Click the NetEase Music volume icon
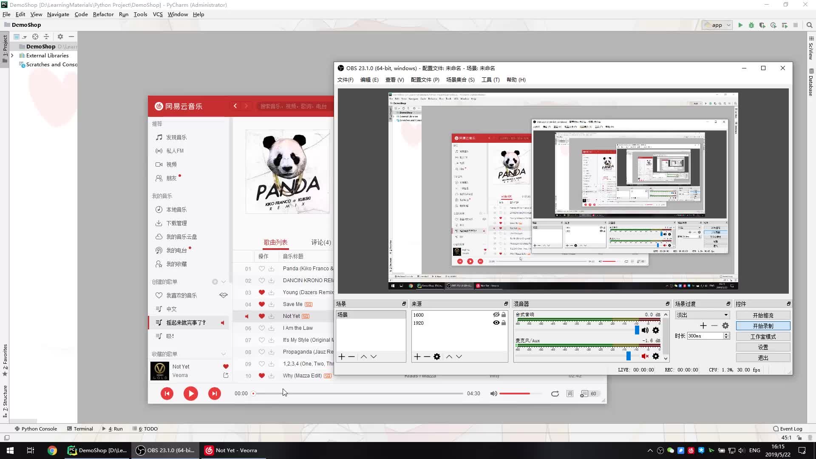 [494, 394]
